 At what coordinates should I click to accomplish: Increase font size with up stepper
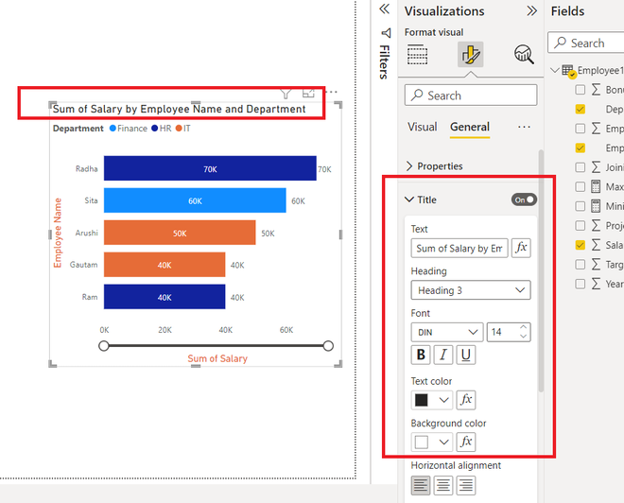524,327
